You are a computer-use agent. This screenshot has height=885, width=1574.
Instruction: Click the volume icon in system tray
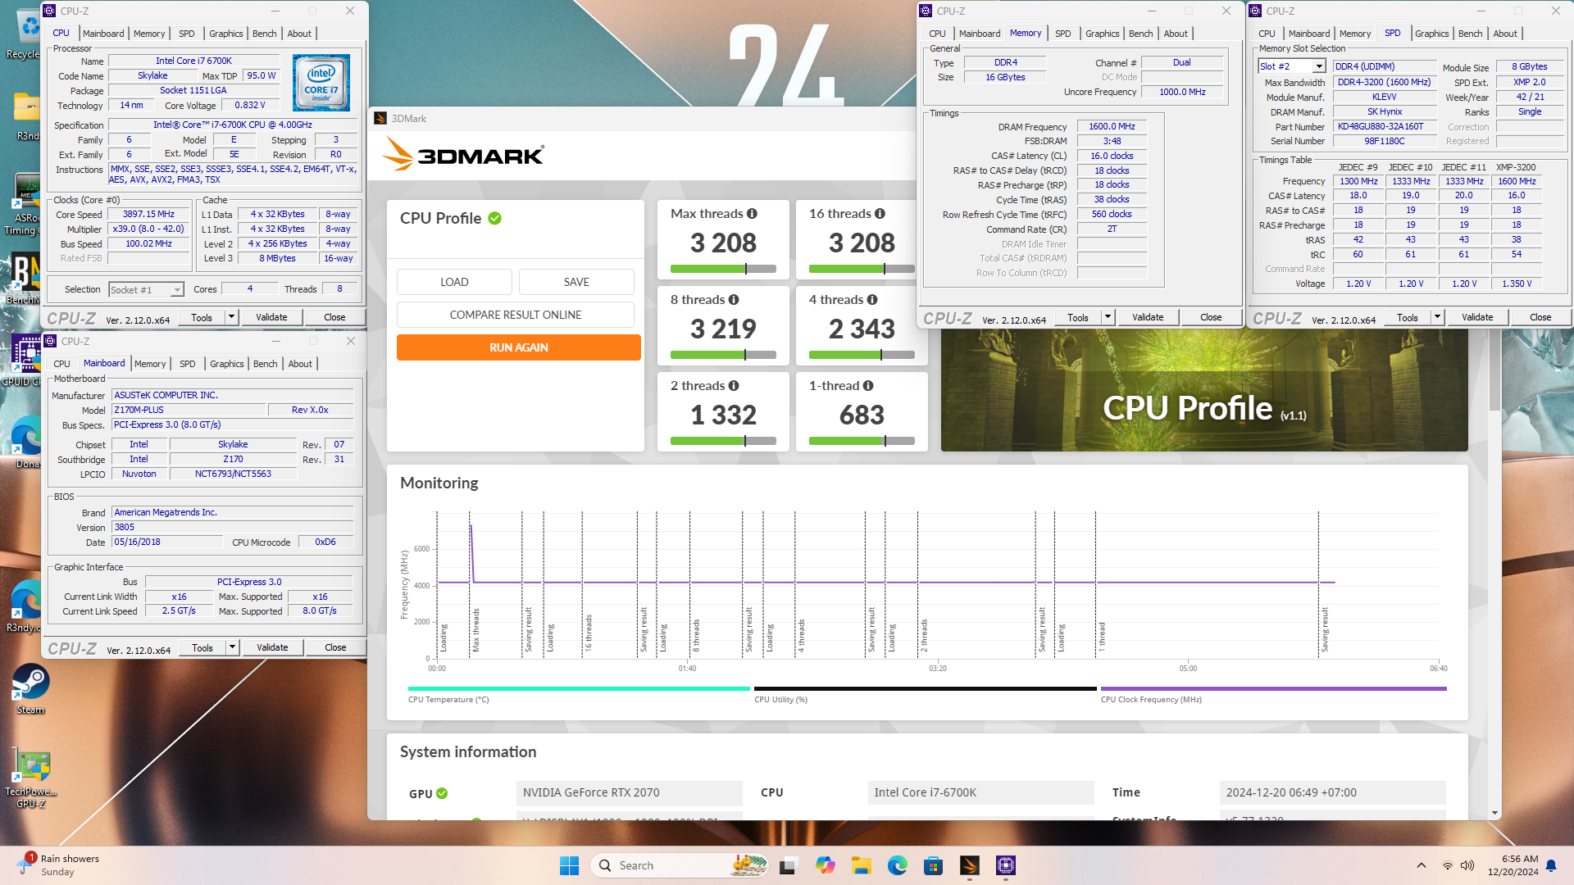pos(1467,865)
